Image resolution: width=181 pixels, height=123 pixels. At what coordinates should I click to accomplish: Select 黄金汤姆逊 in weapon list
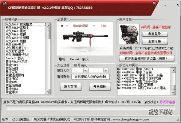pyautogui.click(x=14, y=85)
